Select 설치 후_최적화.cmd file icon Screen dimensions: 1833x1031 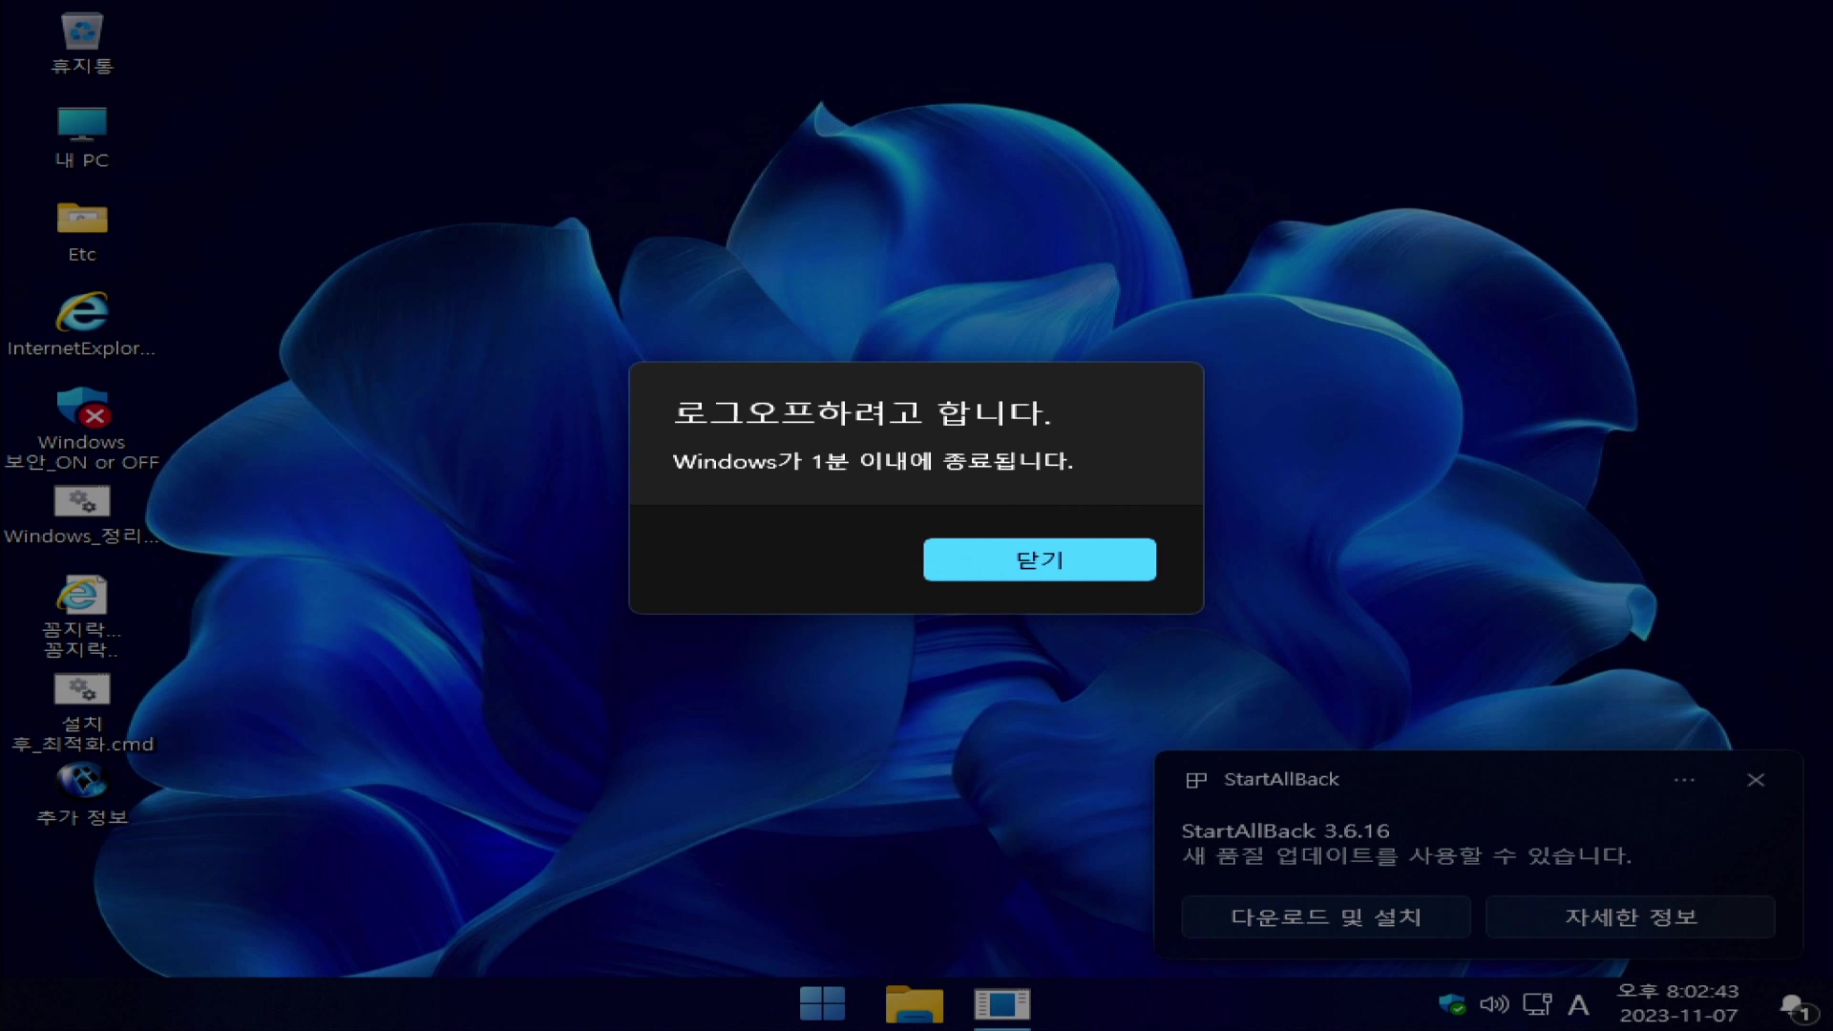click(x=82, y=689)
